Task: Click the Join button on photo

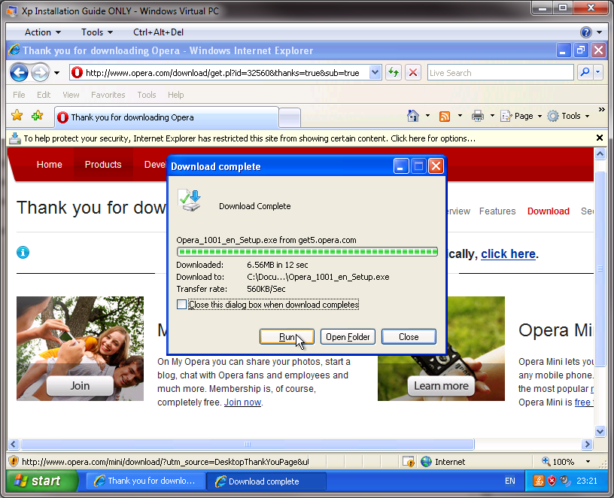Action: click(x=80, y=386)
